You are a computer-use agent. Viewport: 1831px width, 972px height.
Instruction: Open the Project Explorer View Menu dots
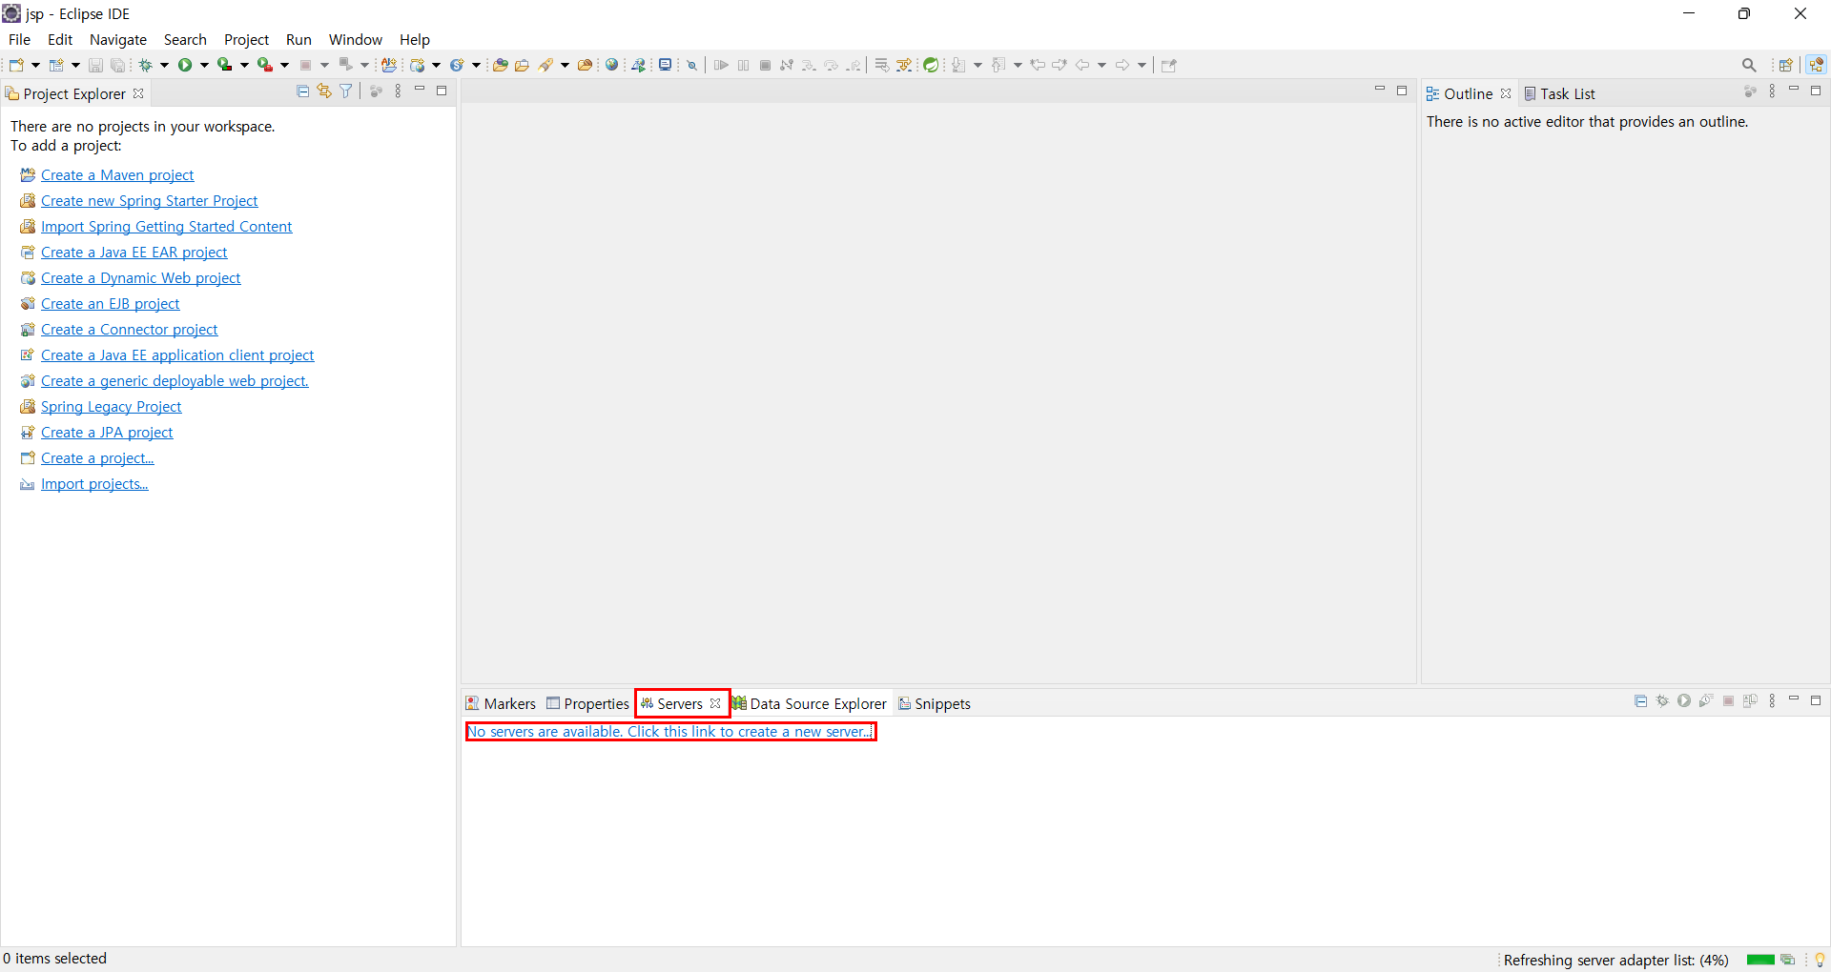(398, 91)
